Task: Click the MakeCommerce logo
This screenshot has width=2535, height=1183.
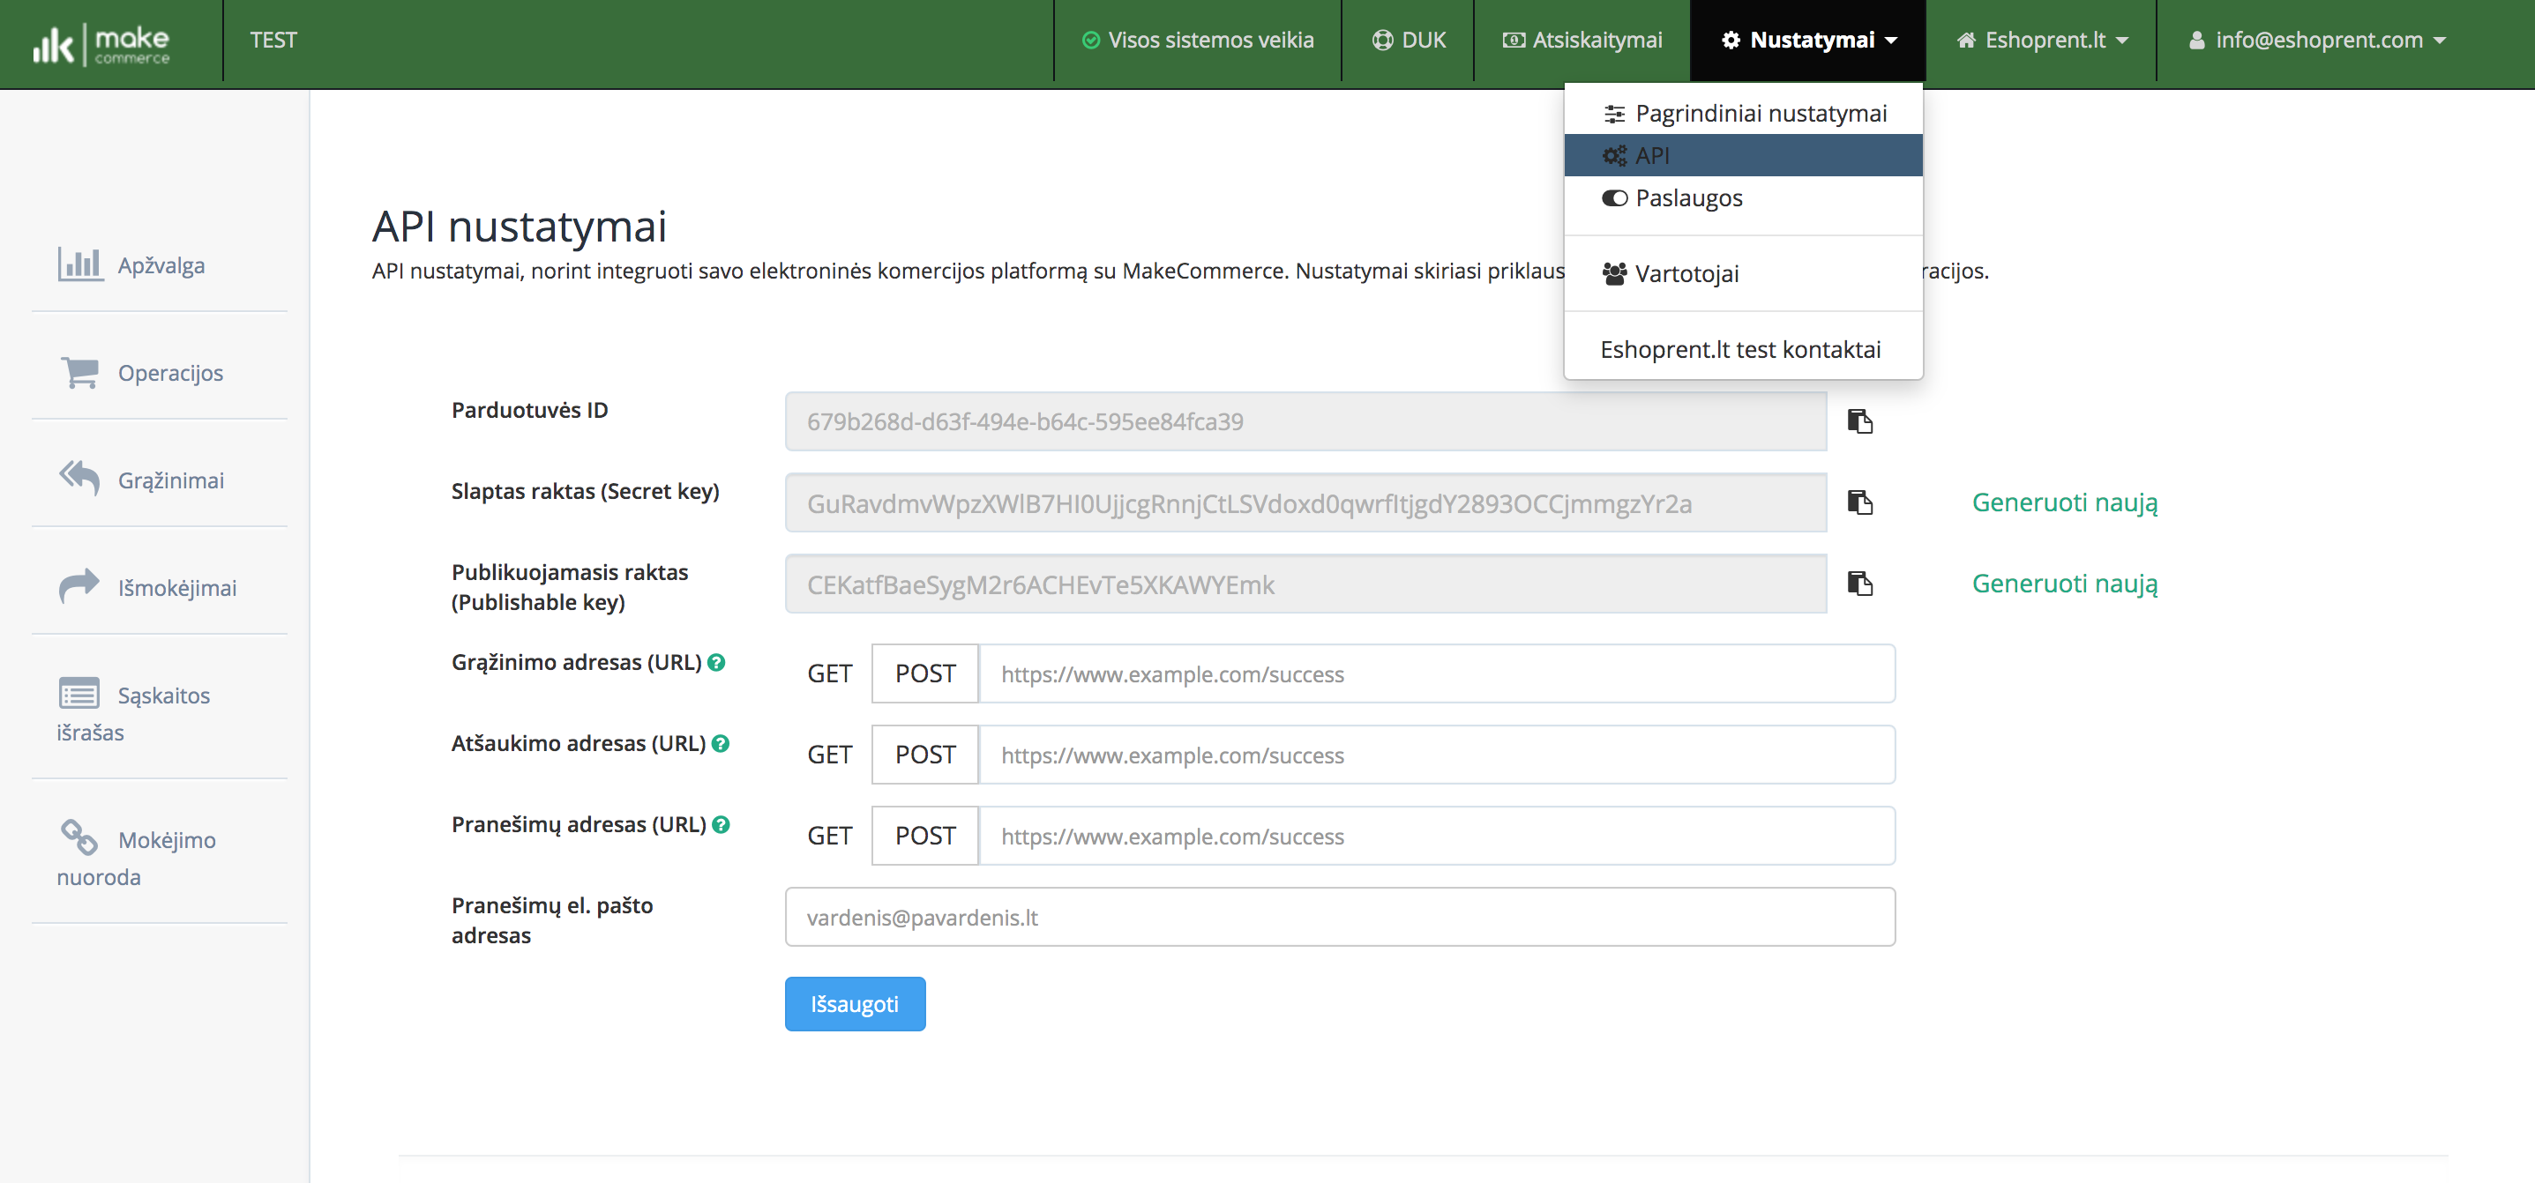Action: (x=101, y=43)
